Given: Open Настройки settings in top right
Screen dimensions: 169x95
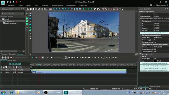Looking at the screenshot, I should 161,5.
